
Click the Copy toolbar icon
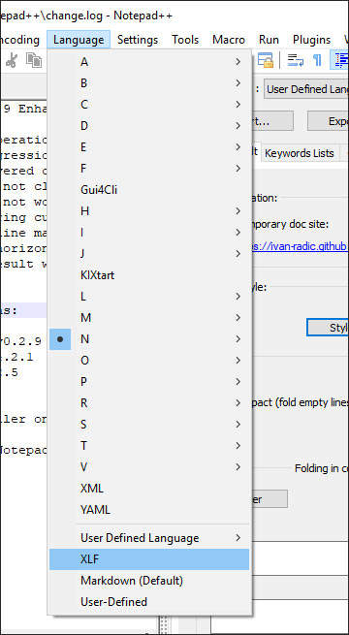34,60
